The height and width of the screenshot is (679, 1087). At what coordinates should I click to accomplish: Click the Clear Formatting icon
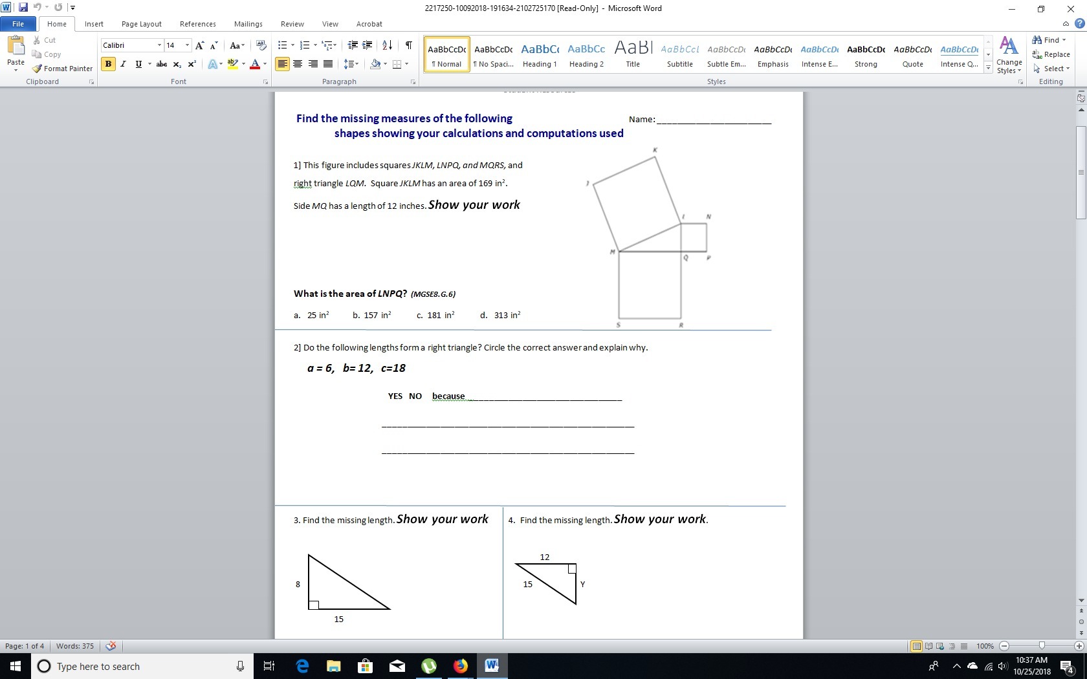261,45
